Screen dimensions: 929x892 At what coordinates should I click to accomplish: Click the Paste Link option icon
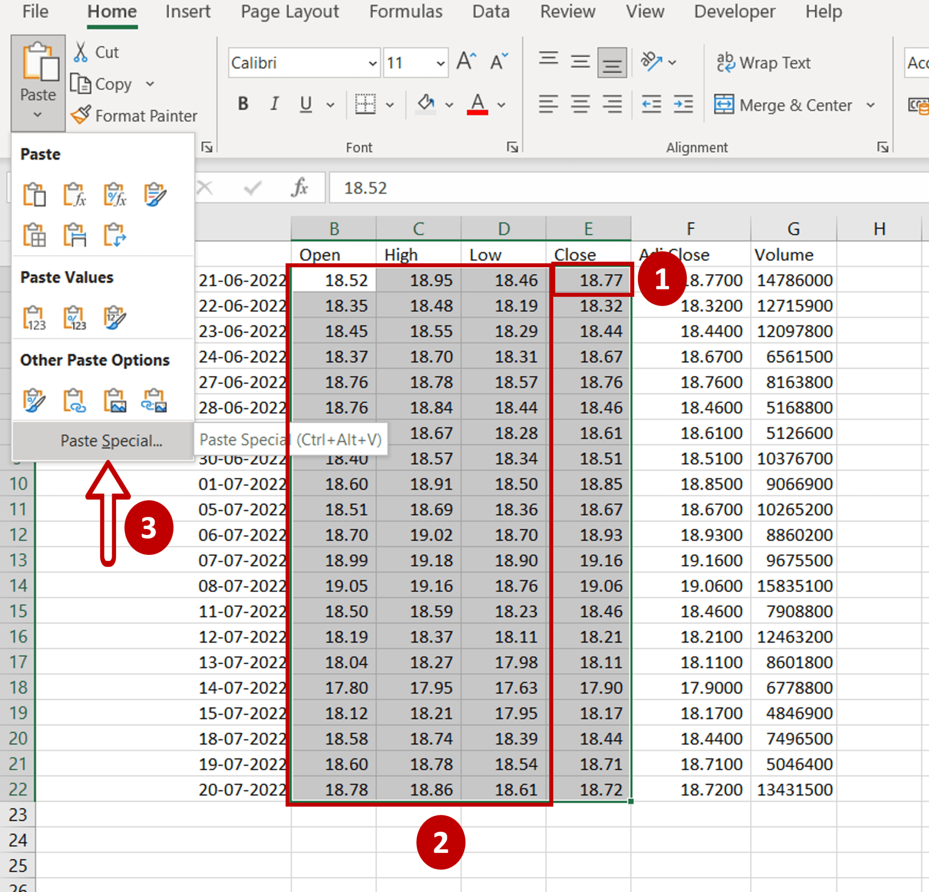tap(74, 401)
